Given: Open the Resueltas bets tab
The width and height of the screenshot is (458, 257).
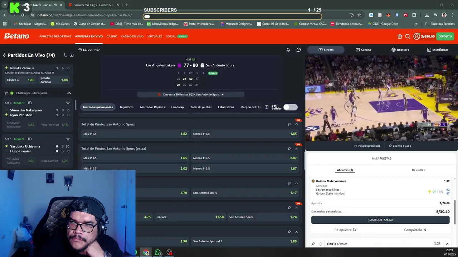Looking at the screenshot, I should coord(418,170).
